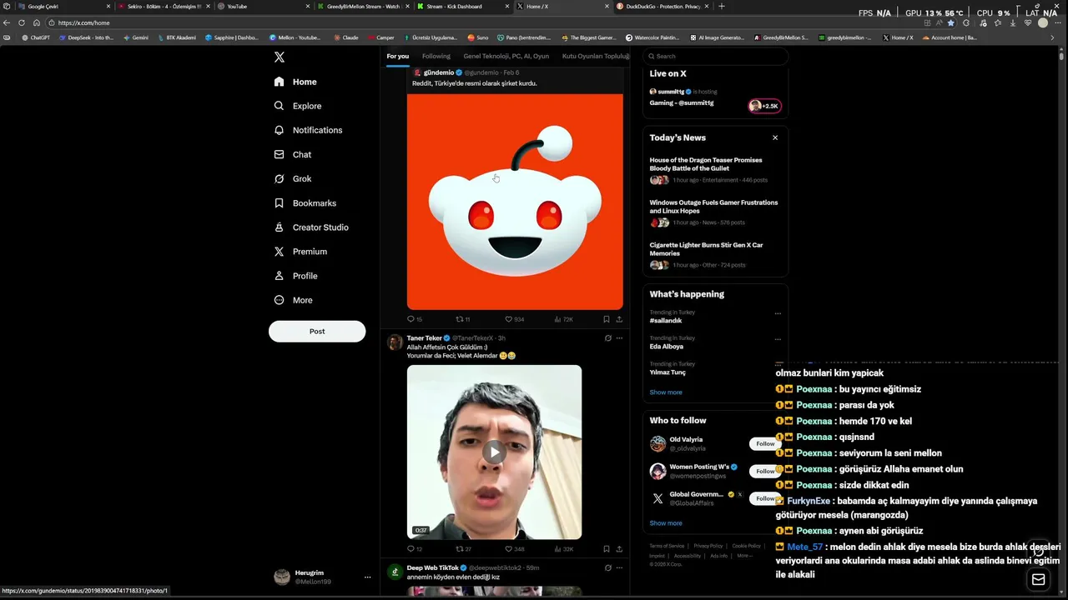Reply to the Taner Teker post
Viewport: 1068px width, 600px height.
[x=414, y=549]
